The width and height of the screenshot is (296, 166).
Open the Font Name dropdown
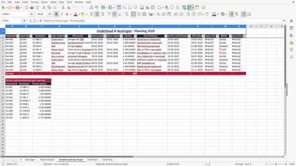pyautogui.click(x=32, y=14)
